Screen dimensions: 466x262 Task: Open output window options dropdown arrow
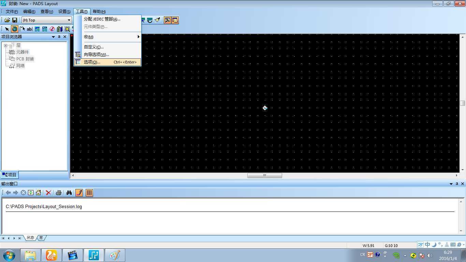[x=451, y=184]
